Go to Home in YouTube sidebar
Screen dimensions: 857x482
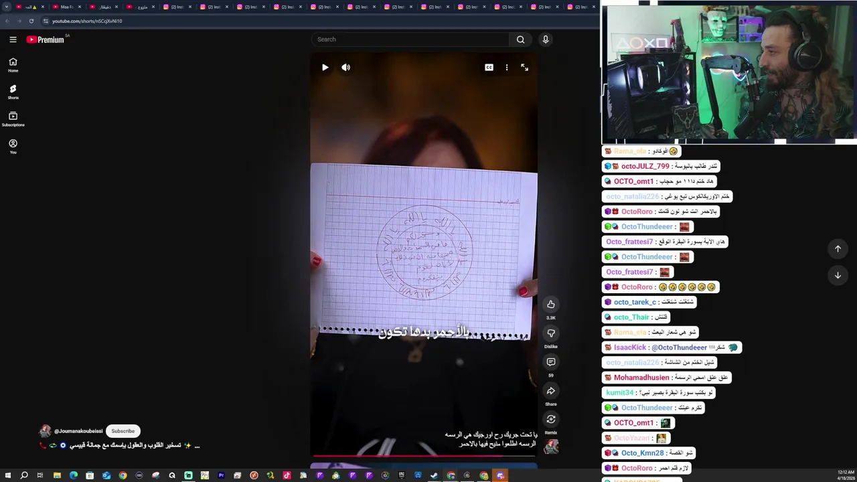click(x=13, y=65)
